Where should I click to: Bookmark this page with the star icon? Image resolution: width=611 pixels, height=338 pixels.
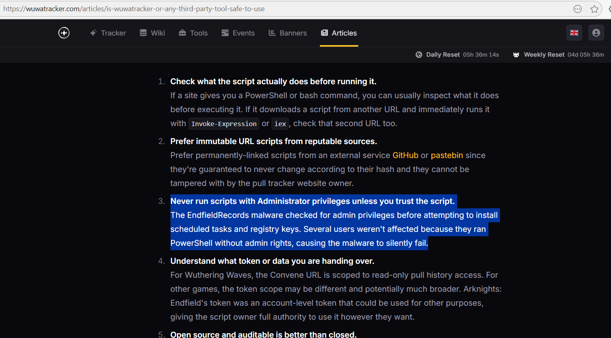point(594,9)
